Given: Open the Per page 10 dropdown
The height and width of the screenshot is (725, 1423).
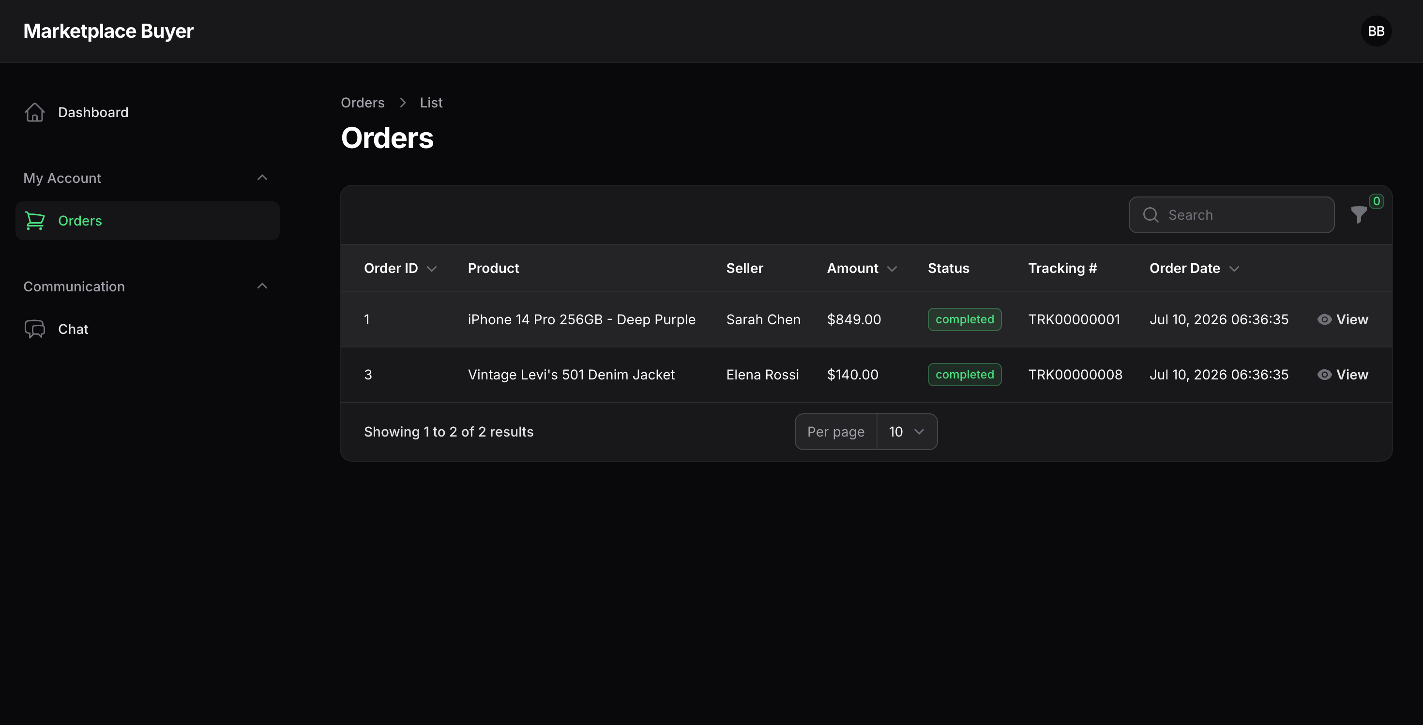Looking at the screenshot, I should (x=907, y=432).
